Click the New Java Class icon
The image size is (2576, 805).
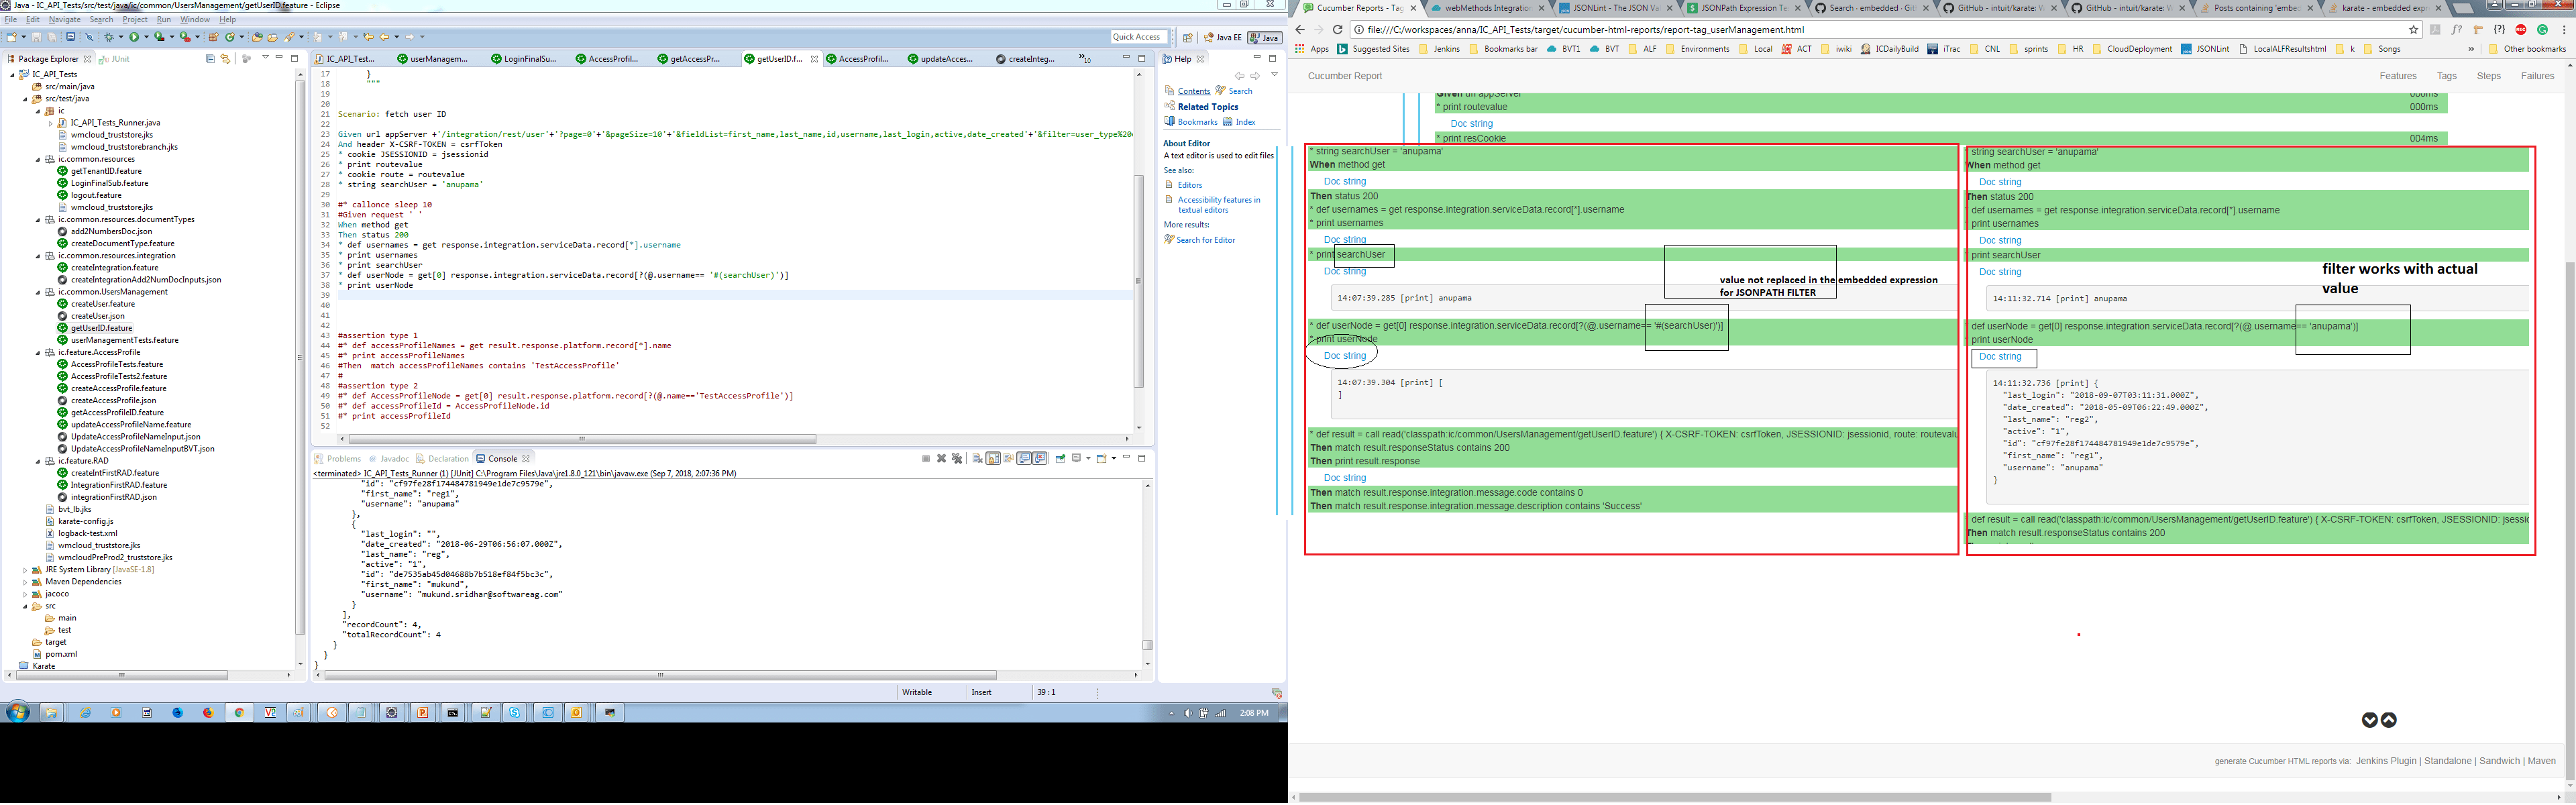click(230, 37)
